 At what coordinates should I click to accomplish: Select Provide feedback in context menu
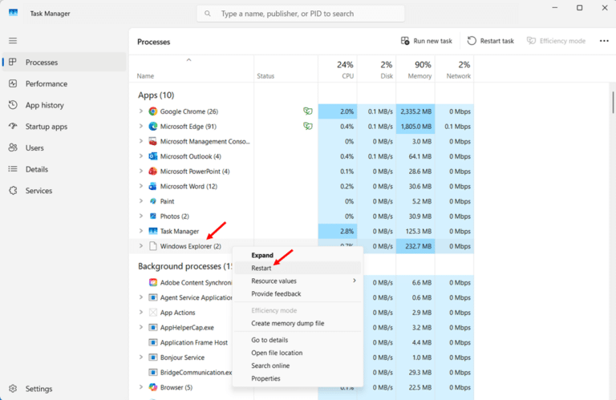298,293
